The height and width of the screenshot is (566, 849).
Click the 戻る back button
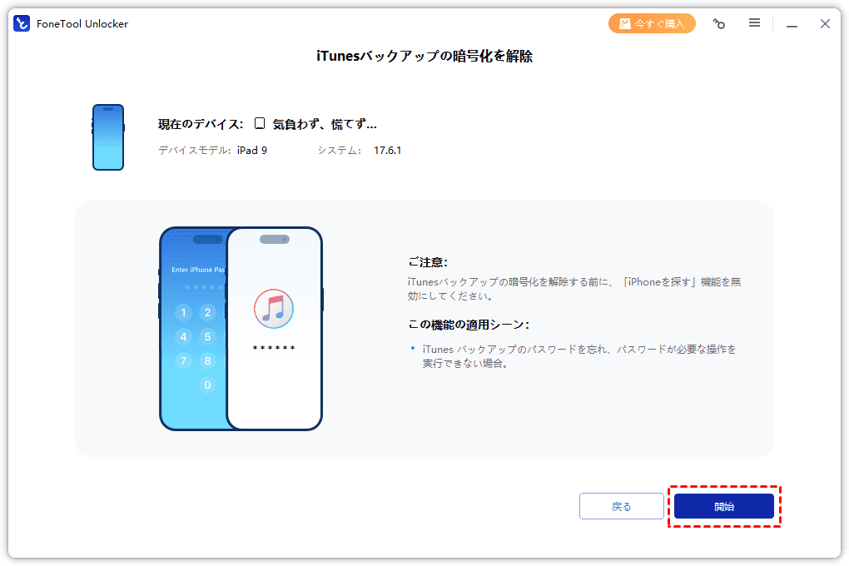pyautogui.click(x=622, y=506)
